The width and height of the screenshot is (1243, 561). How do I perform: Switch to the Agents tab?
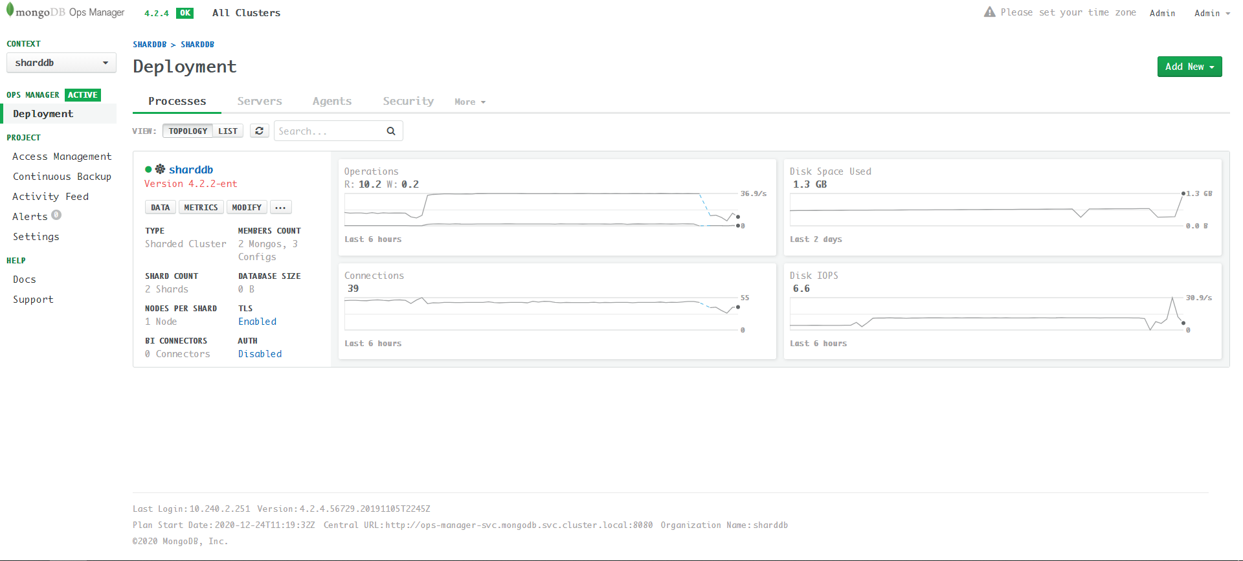332,101
